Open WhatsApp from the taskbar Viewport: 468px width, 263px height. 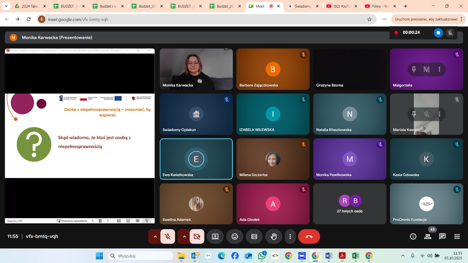[x=262, y=256]
